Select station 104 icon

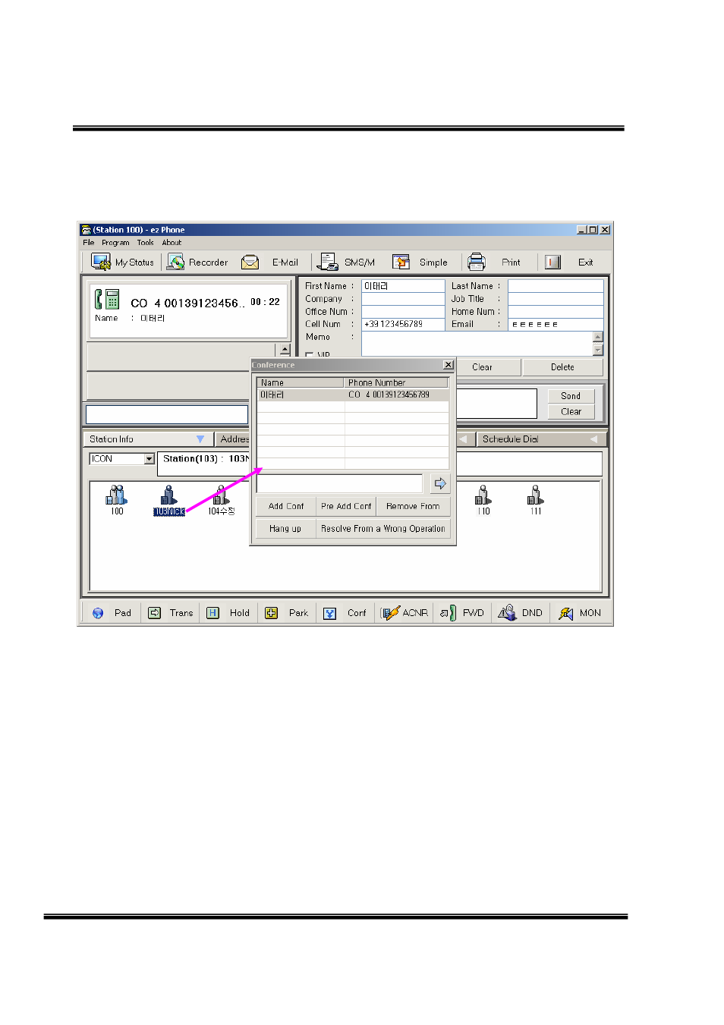(221, 501)
